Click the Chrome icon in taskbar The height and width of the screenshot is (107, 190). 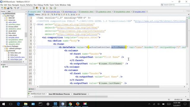tap(70, 104)
